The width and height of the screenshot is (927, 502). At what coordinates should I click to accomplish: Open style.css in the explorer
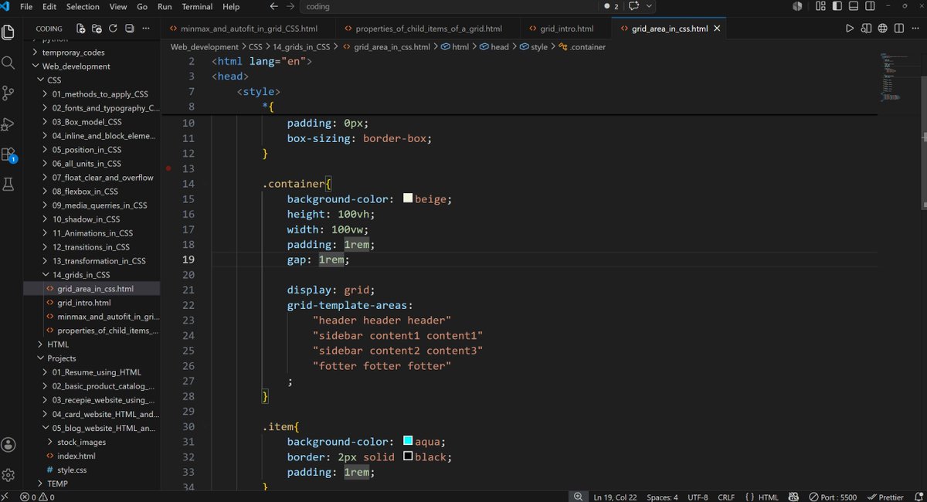click(x=72, y=470)
